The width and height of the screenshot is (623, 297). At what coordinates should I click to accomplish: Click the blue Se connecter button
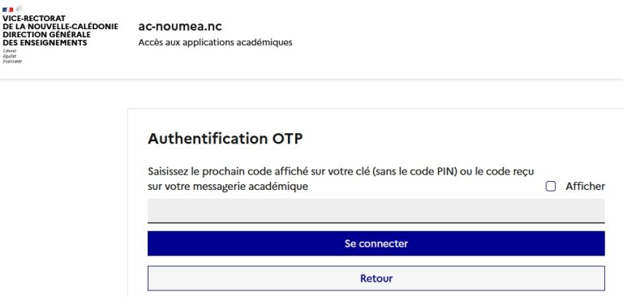pos(376,243)
